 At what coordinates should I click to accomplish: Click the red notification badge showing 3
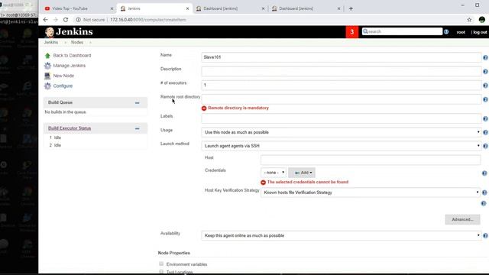(x=351, y=32)
